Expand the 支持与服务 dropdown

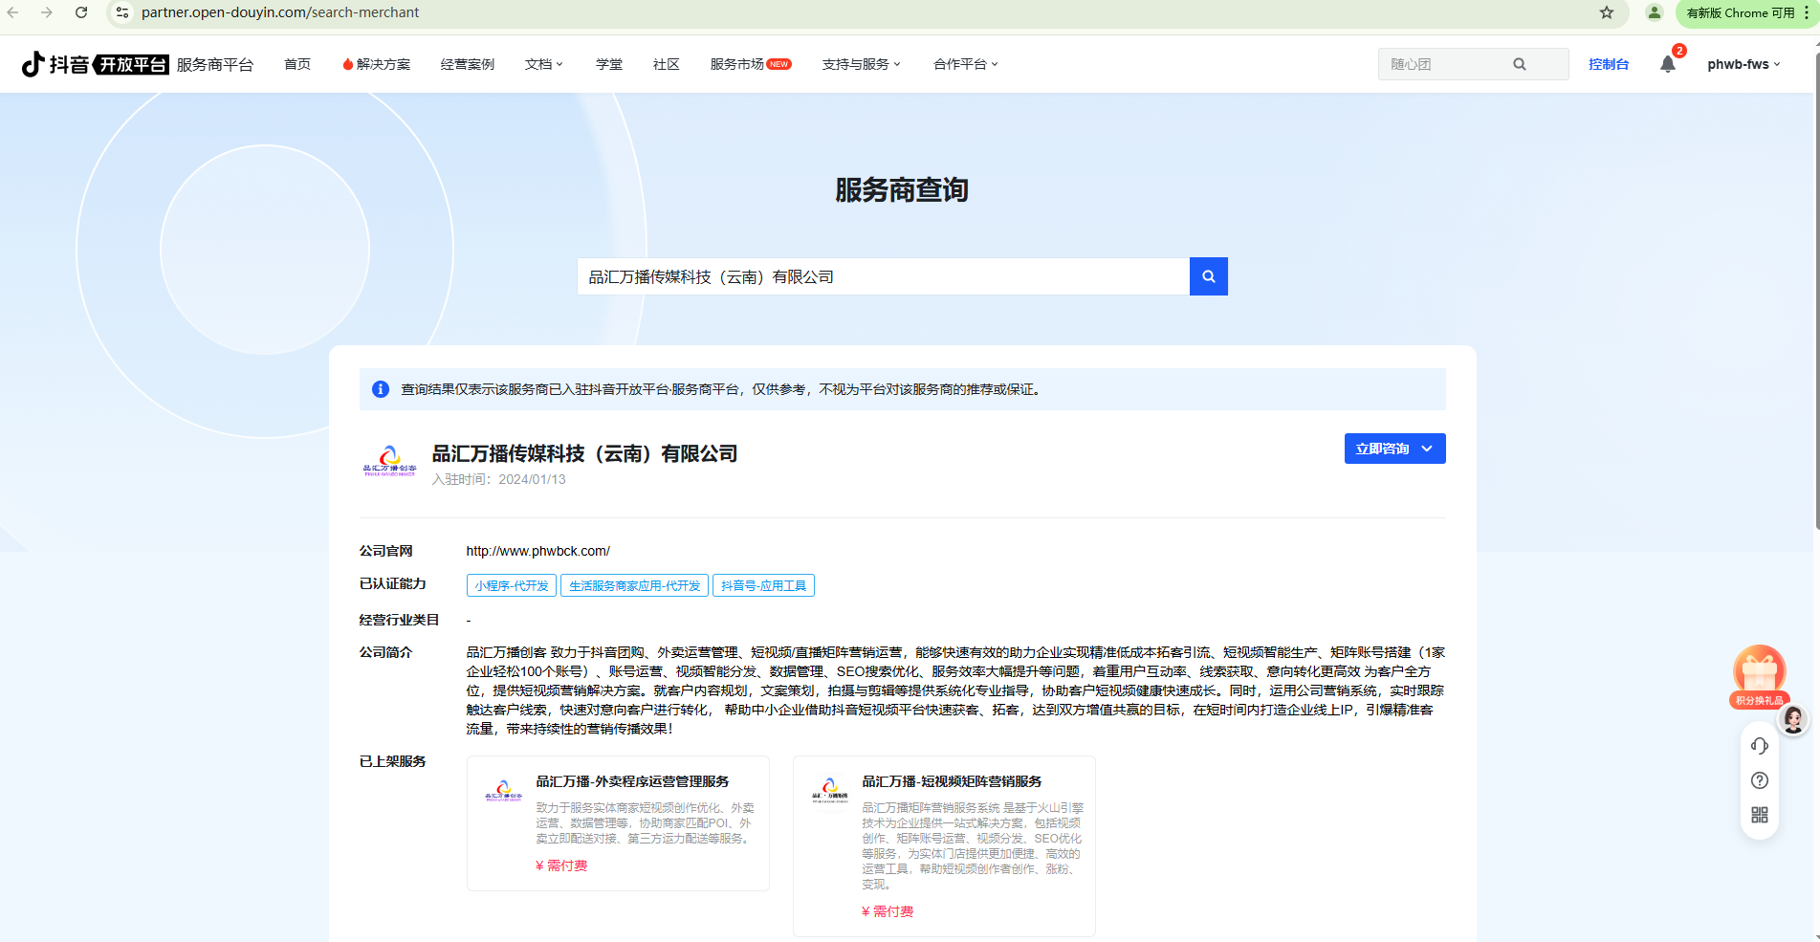pyautogui.click(x=862, y=64)
